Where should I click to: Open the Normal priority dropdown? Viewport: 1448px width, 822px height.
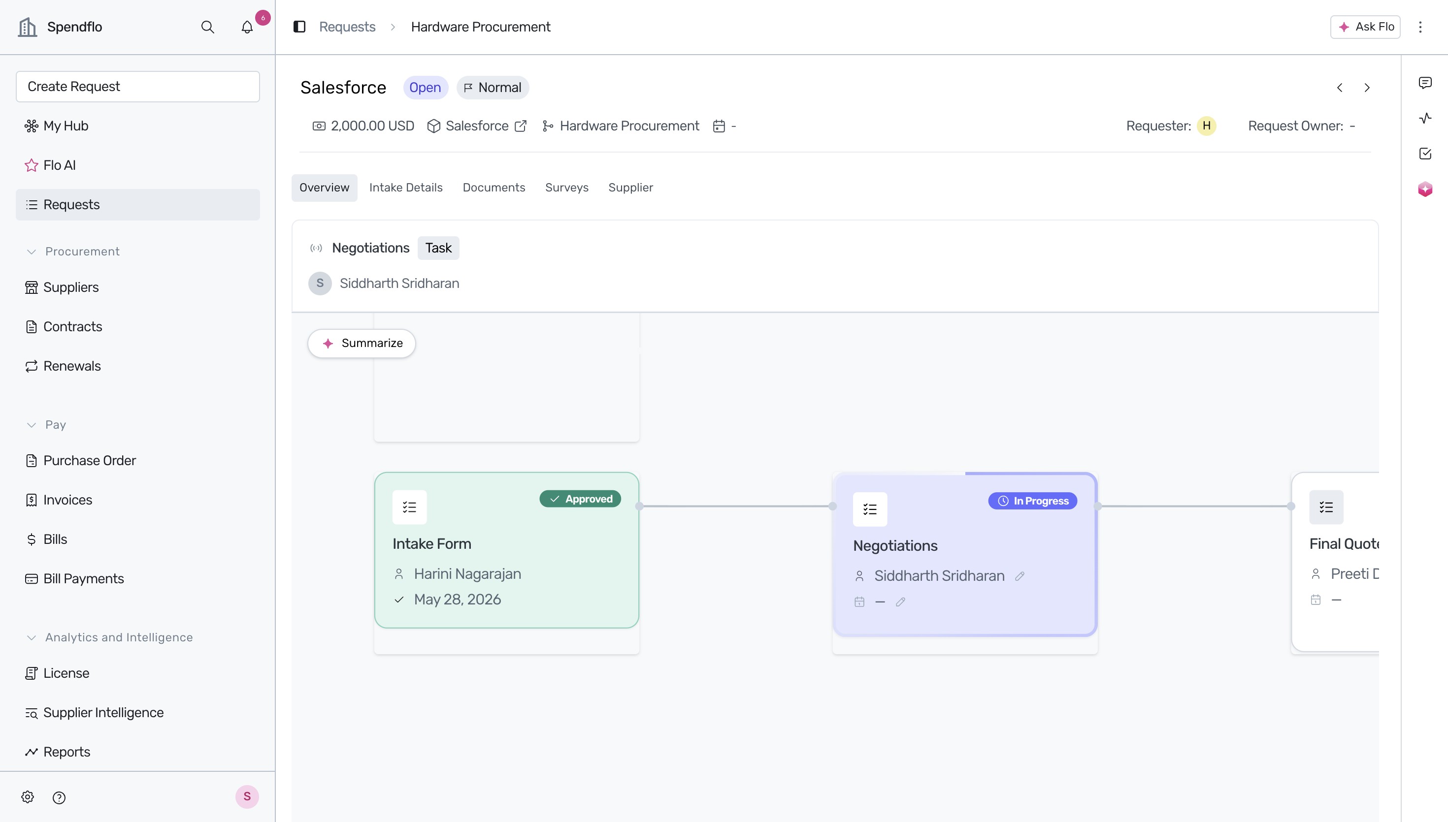pyautogui.click(x=493, y=88)
